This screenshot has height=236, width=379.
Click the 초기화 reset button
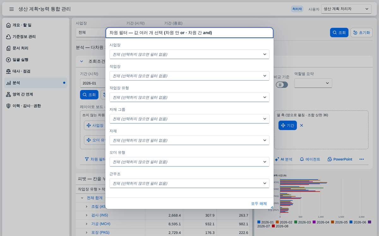coord(361,33)
